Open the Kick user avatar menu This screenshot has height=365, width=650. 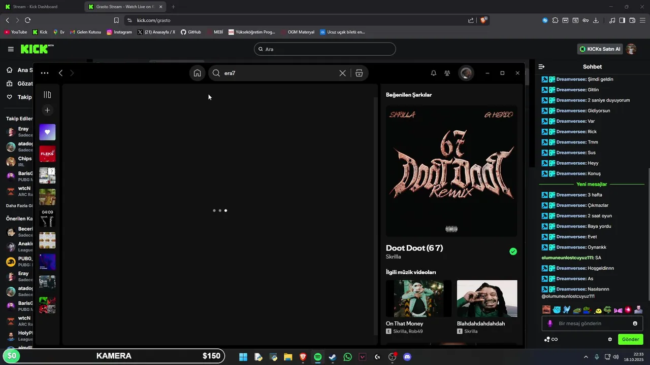(x=631, y=49)
